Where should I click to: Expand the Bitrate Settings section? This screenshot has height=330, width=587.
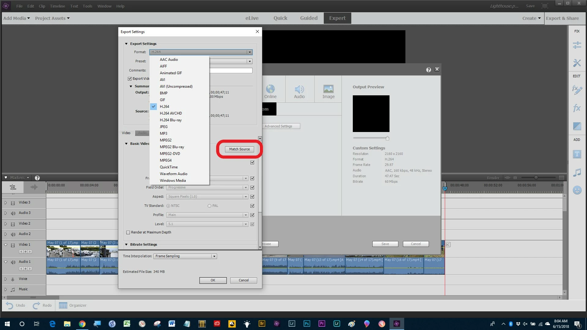126,244
